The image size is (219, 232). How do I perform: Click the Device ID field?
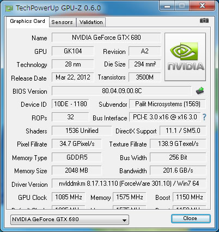coord(70,104)
